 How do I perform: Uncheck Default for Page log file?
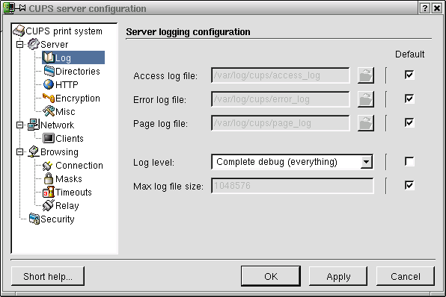point(409,122)
